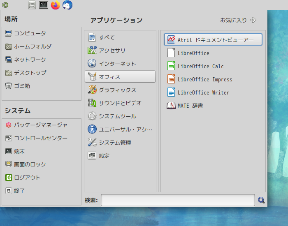Screen dimensions: 288x226
Task: Launch LibreOffice Impress by its label
Action: point(205,79)
